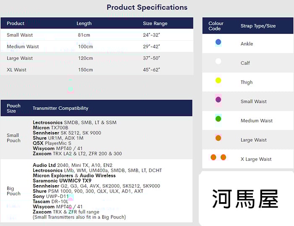Image resolution: width=294 pixels, height=226 pixels.
Task: Click the Colour Code column header
Action: tap(216, 26)
